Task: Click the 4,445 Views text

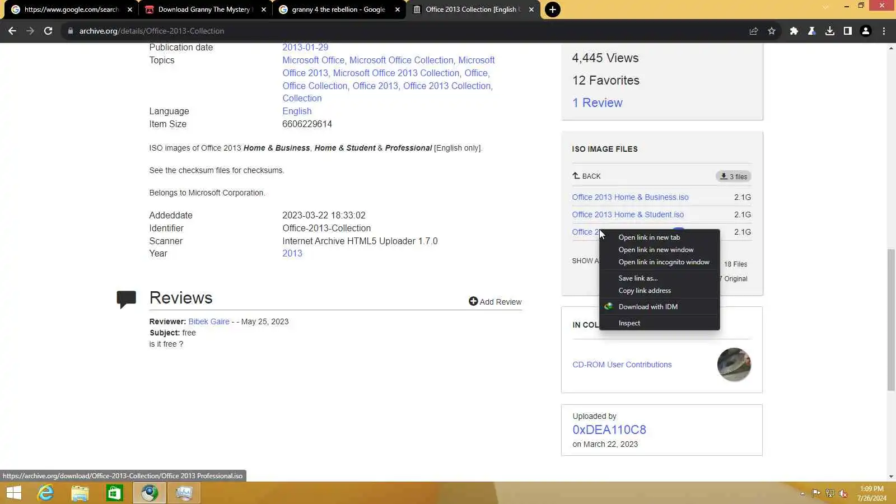Action: coord(605,58)
